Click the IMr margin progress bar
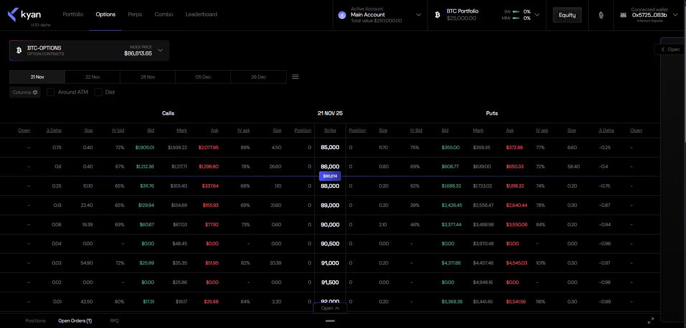Screen dimensions: 686x328 point(516,12)
